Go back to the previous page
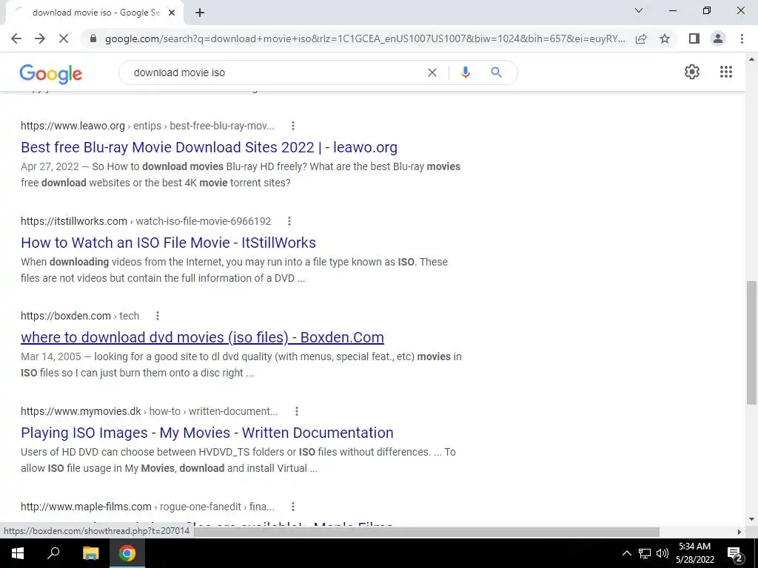This screenshot has height=568, width=758. click(x=16, y=38)
